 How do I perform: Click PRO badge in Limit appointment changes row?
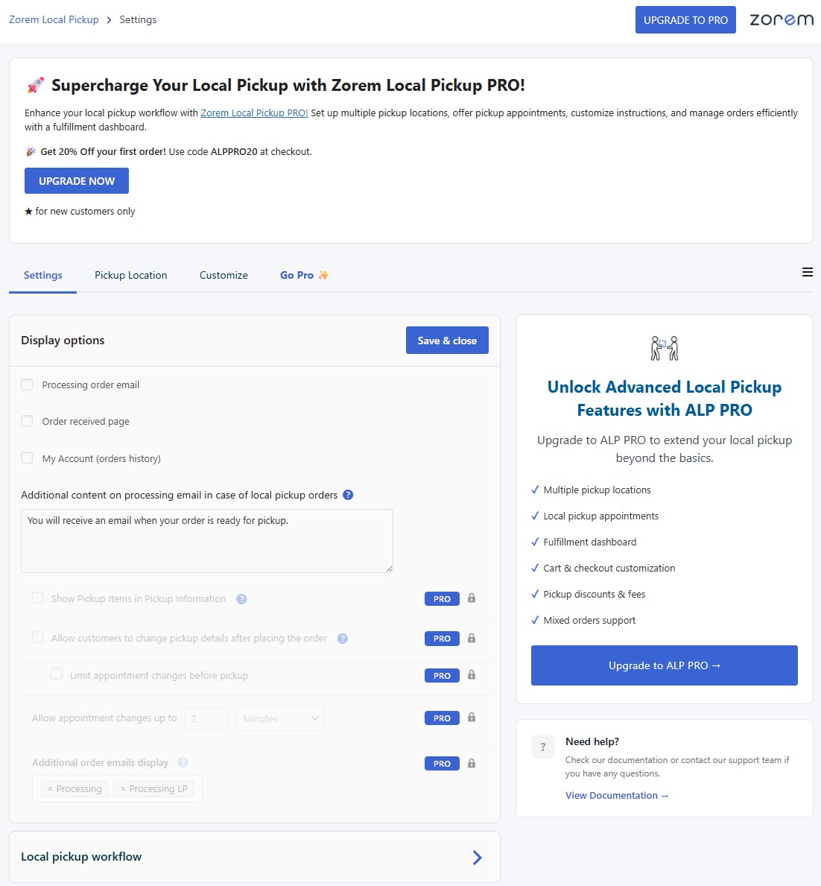(442, 676)
